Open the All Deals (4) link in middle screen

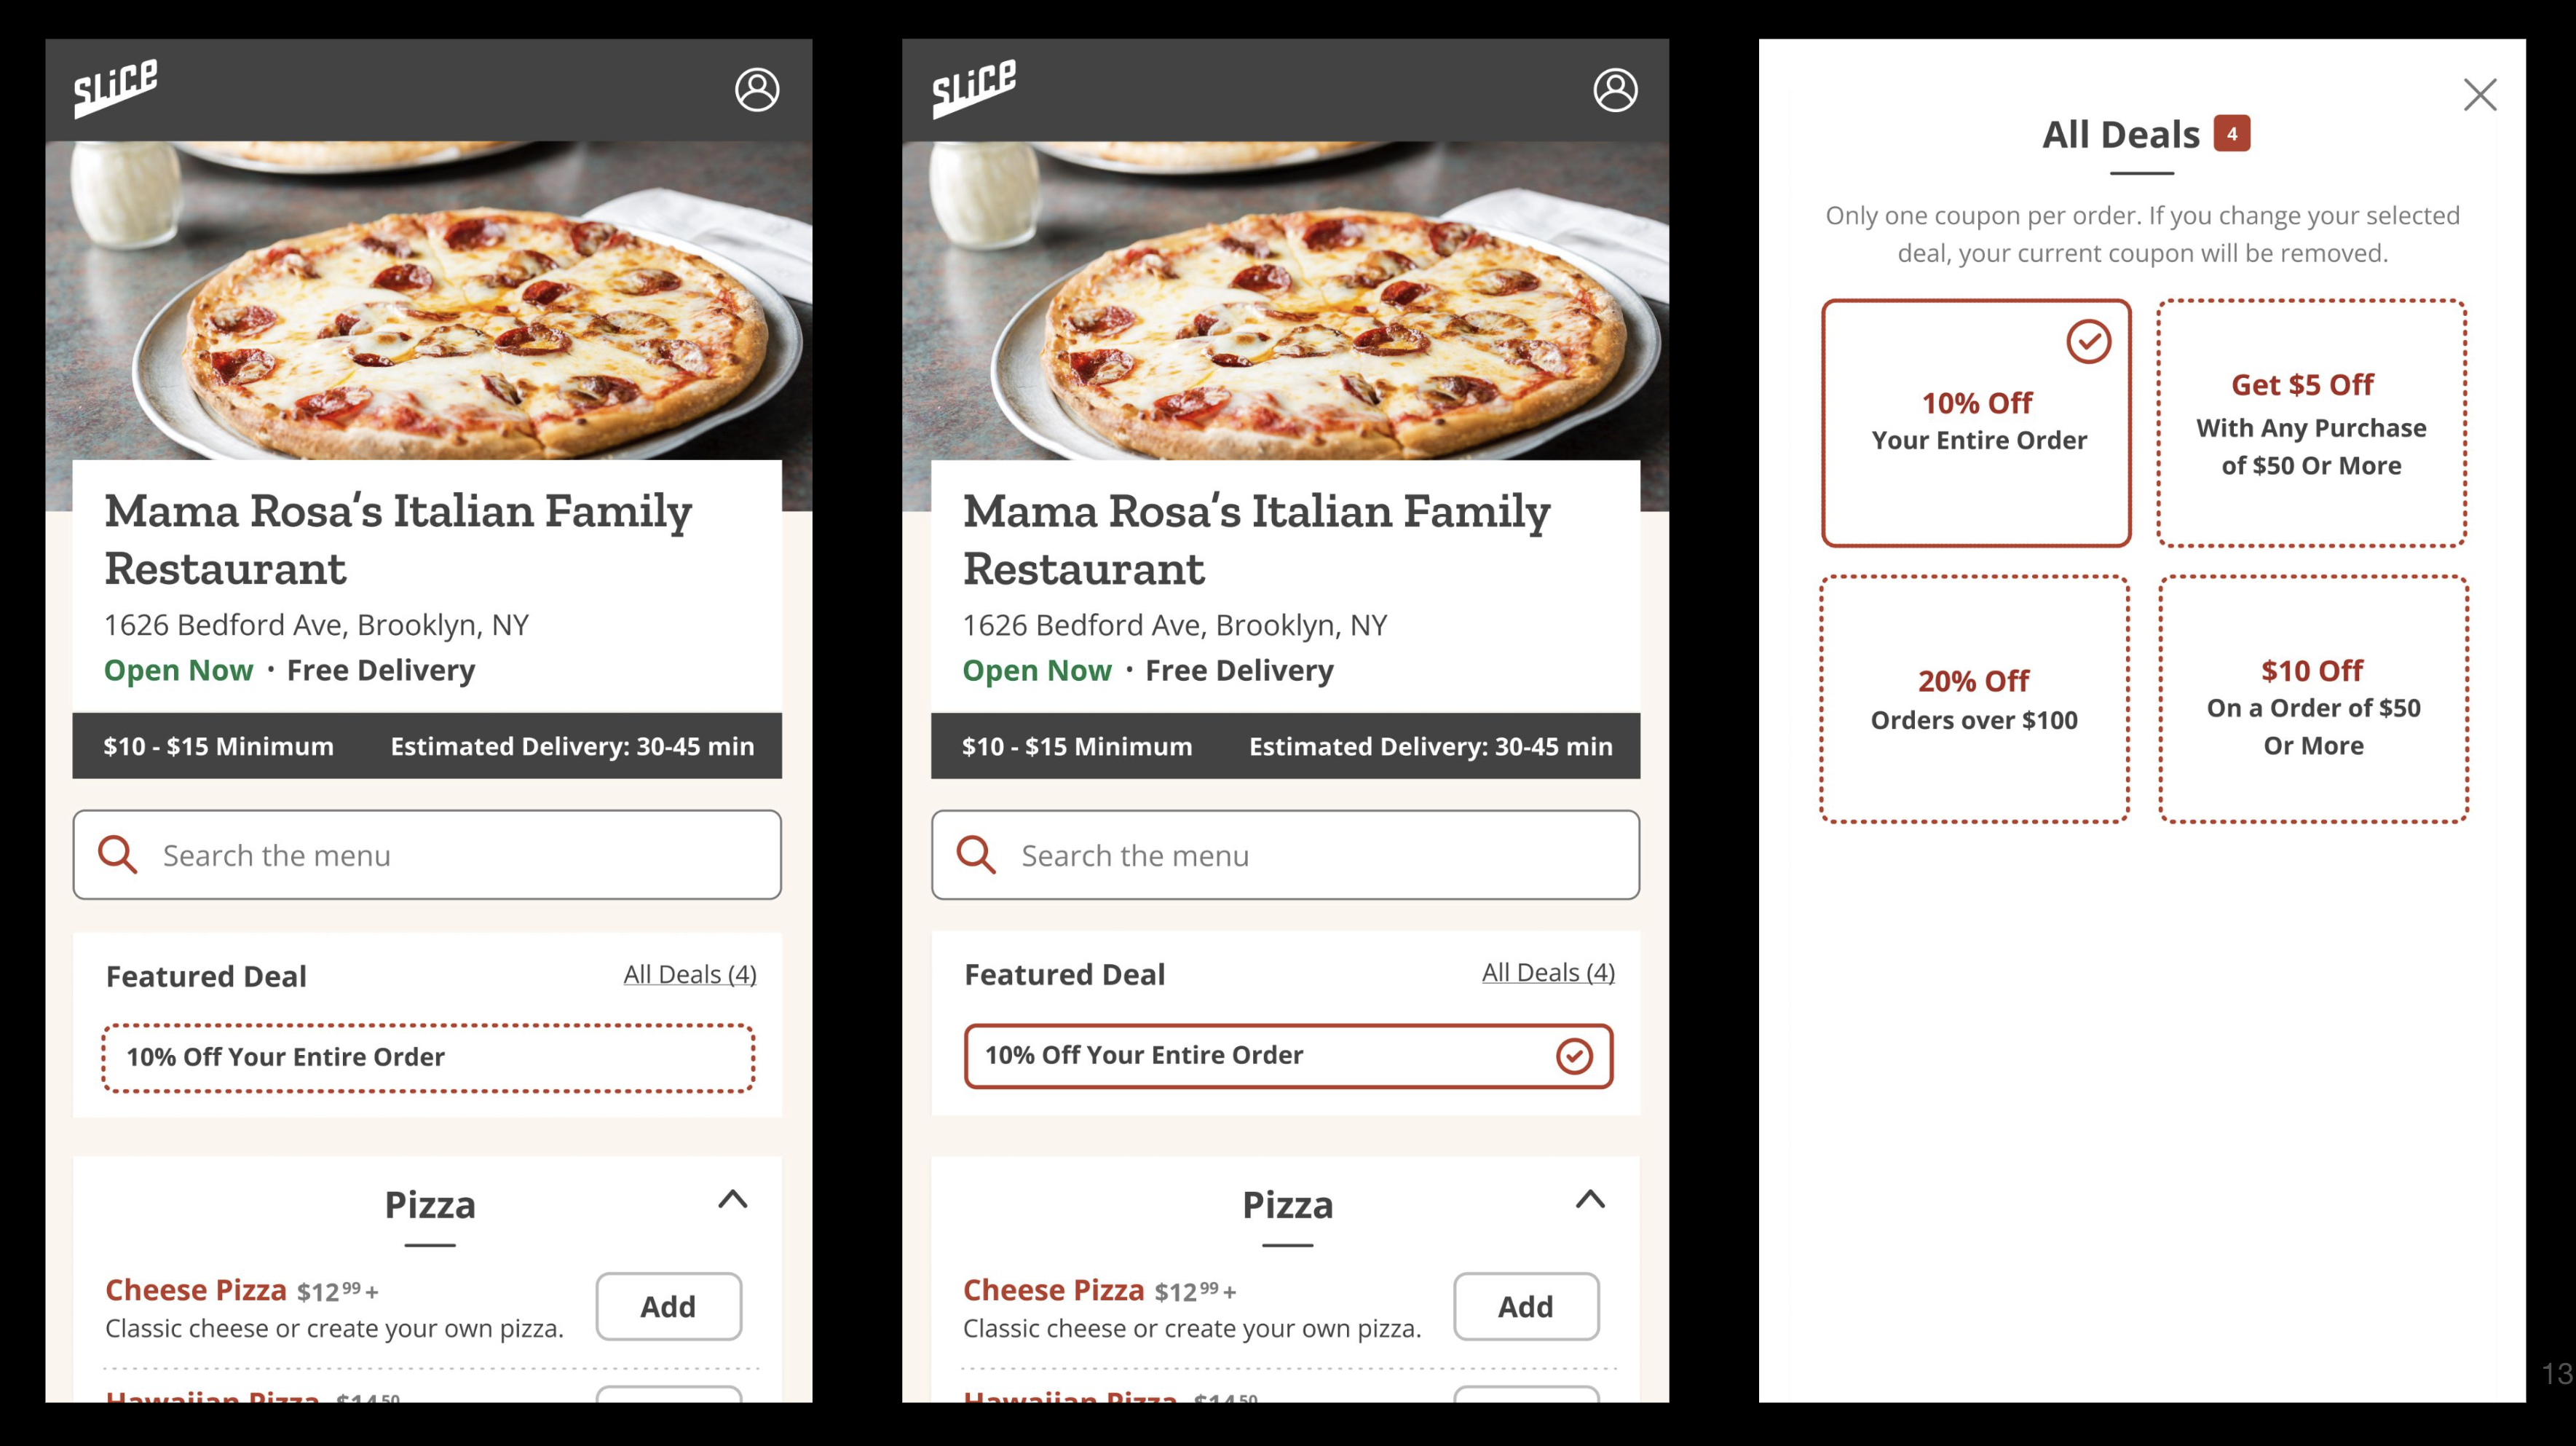click(x=1548, y=972)
